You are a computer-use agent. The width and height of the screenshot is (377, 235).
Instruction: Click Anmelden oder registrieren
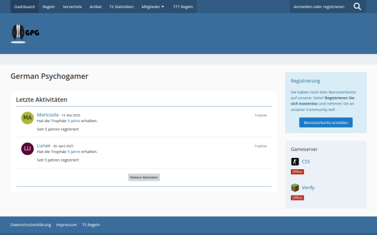(319, 6)
